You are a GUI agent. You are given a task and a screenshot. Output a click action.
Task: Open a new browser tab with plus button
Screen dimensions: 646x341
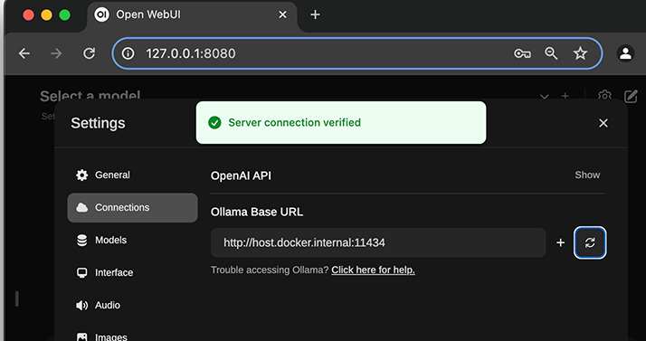coord(315,14)
